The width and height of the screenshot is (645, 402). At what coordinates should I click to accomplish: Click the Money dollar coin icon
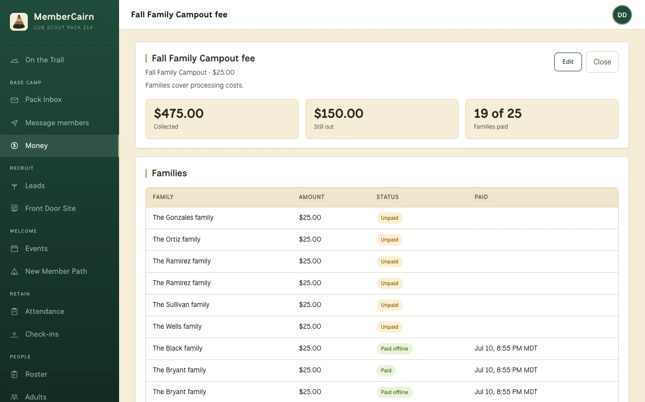[x=14, y=146]
